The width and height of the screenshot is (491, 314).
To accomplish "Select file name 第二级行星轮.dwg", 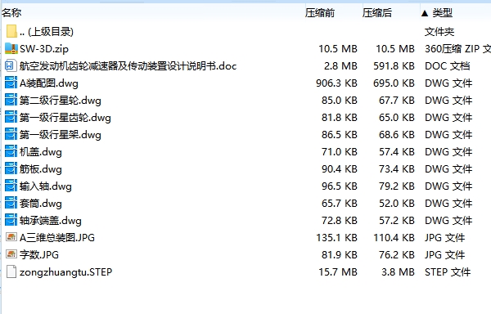I will [x=60, y=101].
